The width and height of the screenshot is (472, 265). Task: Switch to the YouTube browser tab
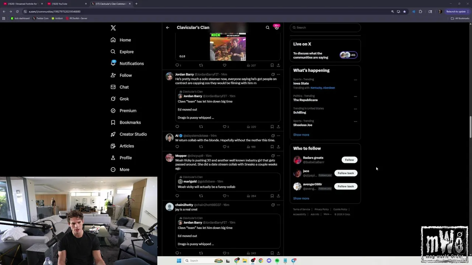pos(67,4)
